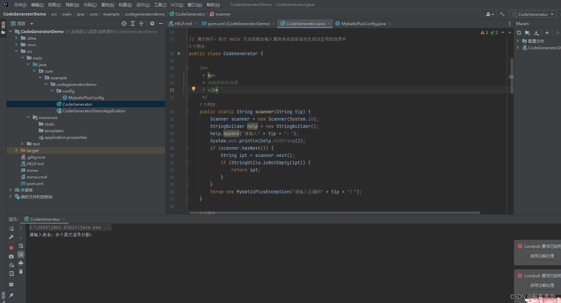Open the CodeGenerator run configuration dropdown

click(533, 14)
